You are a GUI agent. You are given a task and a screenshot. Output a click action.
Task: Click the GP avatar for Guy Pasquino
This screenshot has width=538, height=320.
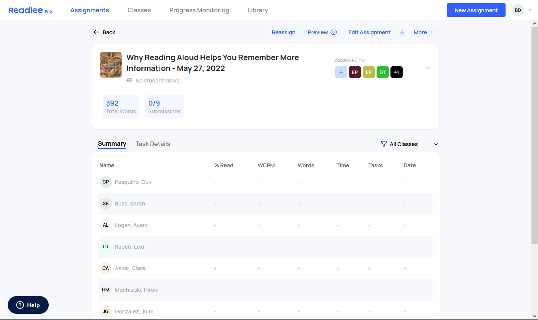(x=106, y=182)
